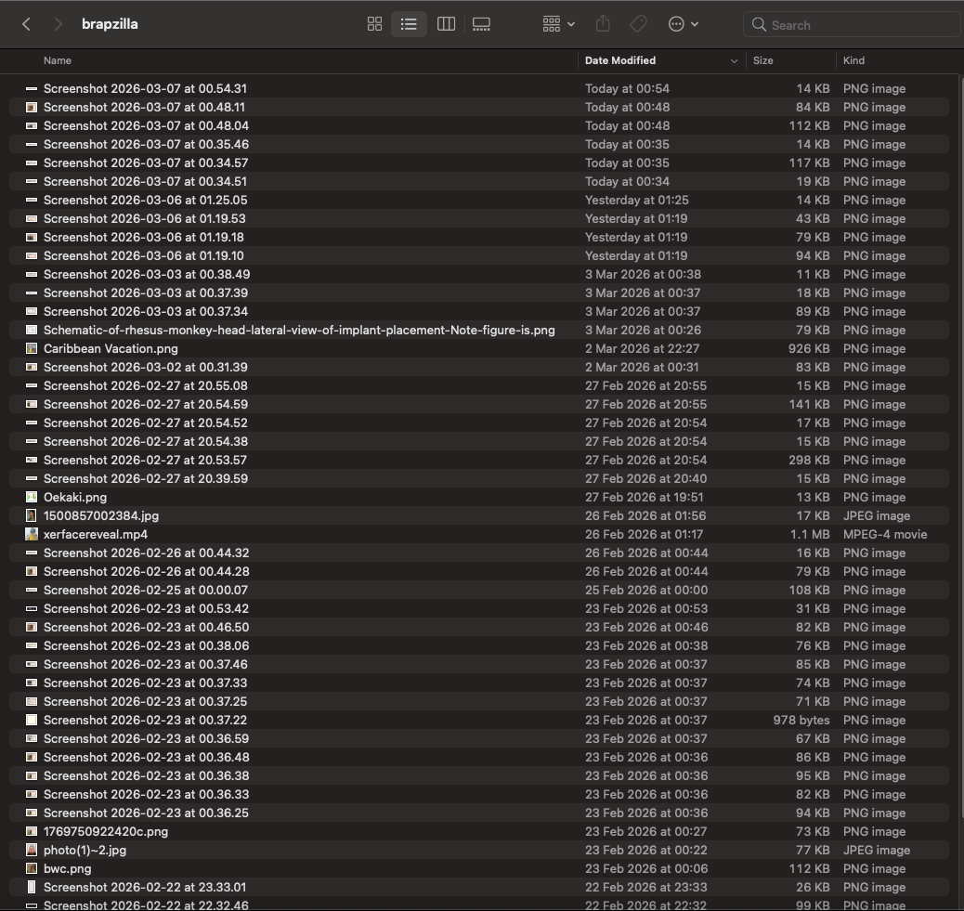Switch to icon grid view
Screen dimensions: 964x911
pyautogui.click(x=375, y=24)
